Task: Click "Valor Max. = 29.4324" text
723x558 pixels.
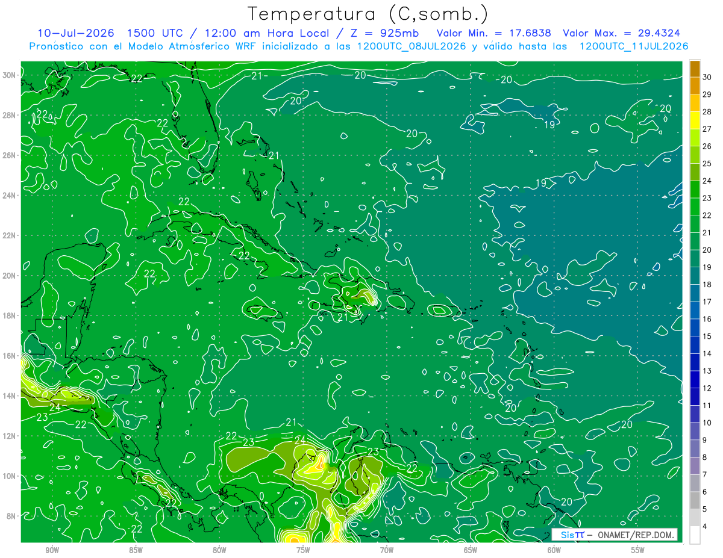Action: pyautogui.click(x=622, y=33)
